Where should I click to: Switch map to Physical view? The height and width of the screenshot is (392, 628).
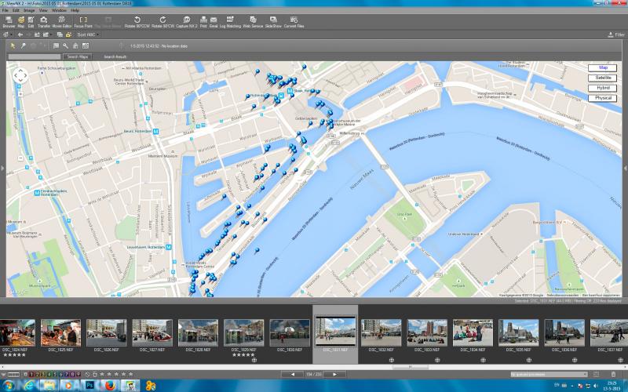(602, 98)
